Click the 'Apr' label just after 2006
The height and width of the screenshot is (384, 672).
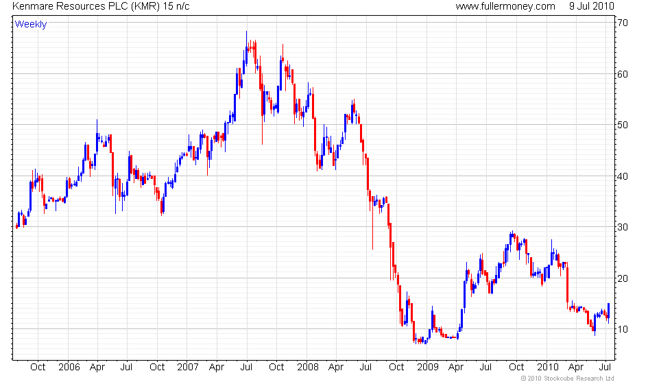coord(97,368)
